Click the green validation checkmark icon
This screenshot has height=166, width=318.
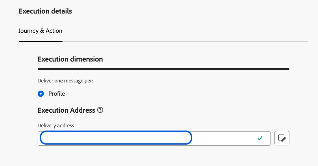click(260, 138)
